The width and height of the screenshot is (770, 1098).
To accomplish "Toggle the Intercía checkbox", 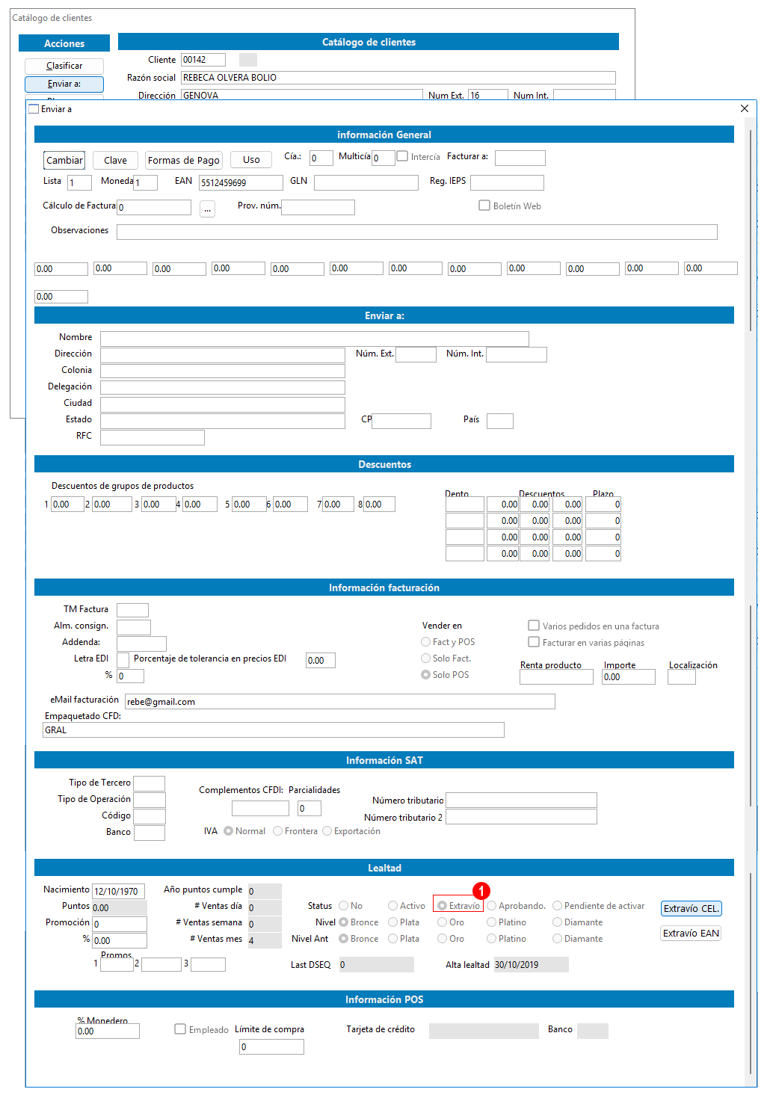I will click(402, 156).
